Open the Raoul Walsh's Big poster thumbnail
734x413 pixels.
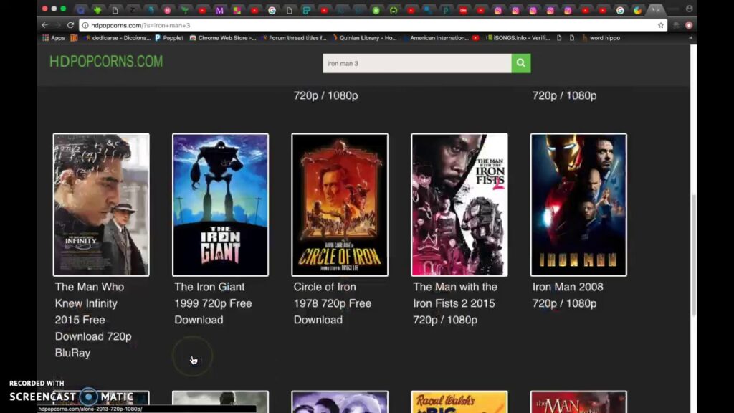click(459, 402)
